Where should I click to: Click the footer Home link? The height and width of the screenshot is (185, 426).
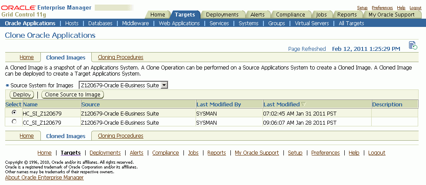44,153
